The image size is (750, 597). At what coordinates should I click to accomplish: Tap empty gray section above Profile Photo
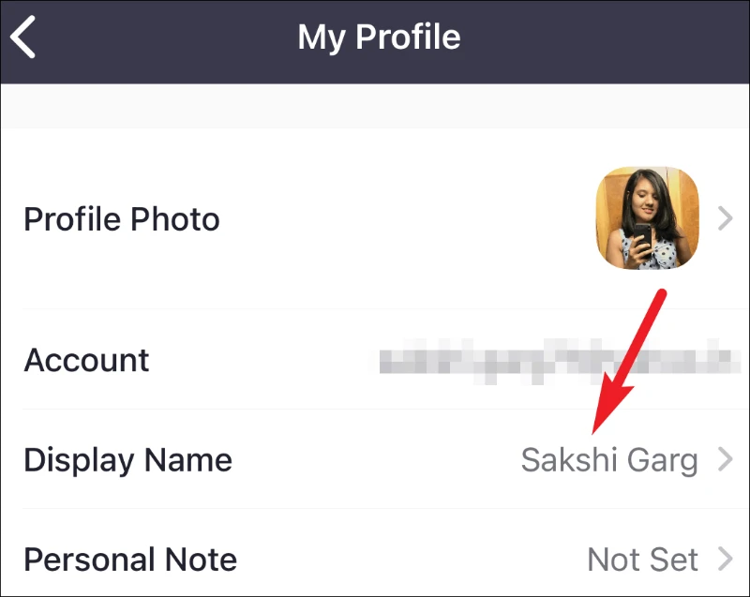[375, 106]
